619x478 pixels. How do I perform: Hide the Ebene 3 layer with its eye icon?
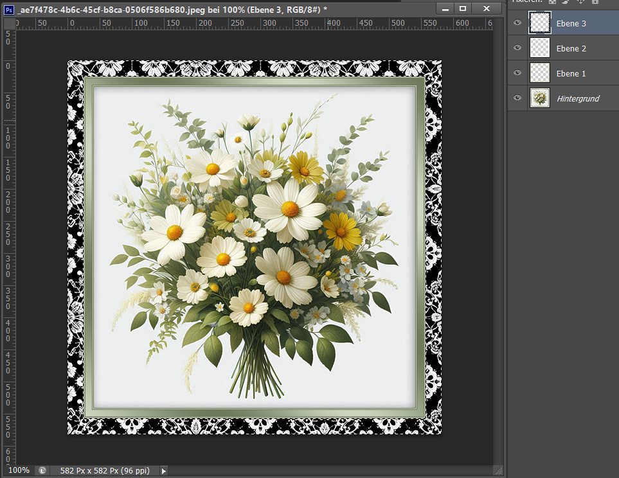pyautogui.click(x=517, y=23)
